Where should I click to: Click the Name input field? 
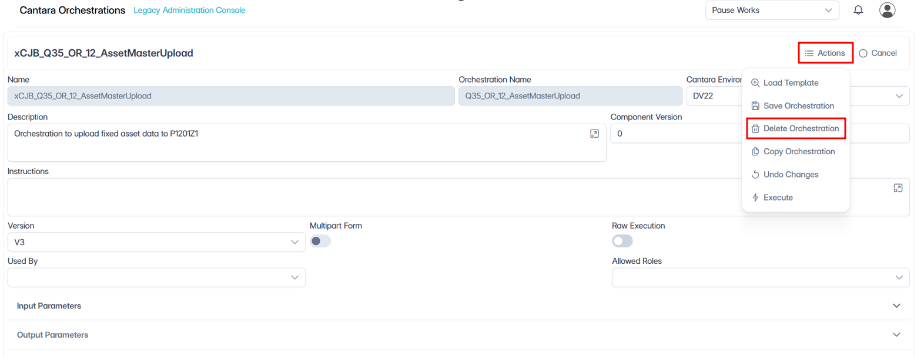[231, 96]
